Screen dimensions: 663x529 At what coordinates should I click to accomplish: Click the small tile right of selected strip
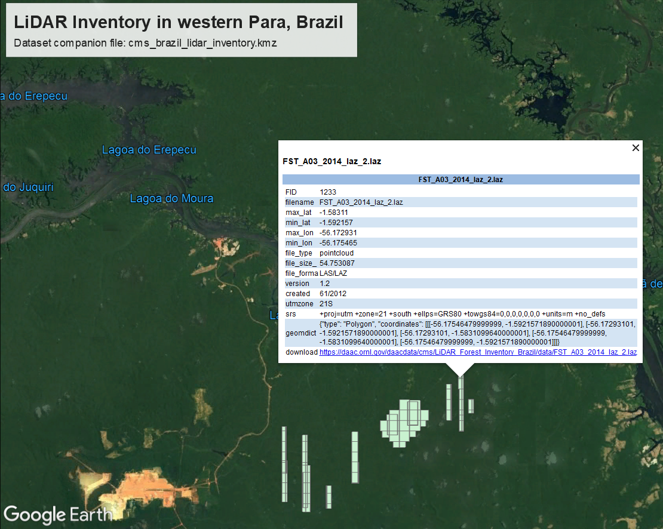tap(471, 406)
